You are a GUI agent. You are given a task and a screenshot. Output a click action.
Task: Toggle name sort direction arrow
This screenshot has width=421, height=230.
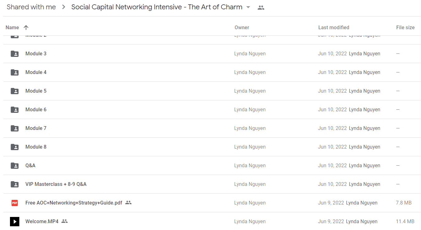point(26,27)
